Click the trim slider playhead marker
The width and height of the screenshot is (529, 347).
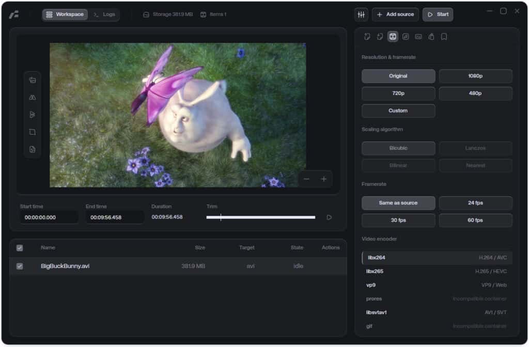click(221, 217)
